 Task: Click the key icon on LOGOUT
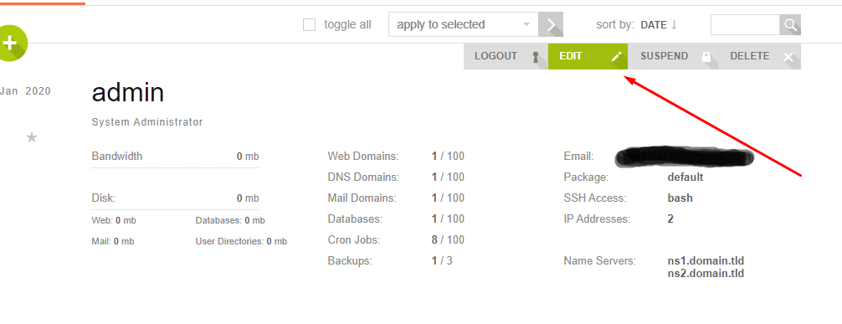(x=536, y=58)
